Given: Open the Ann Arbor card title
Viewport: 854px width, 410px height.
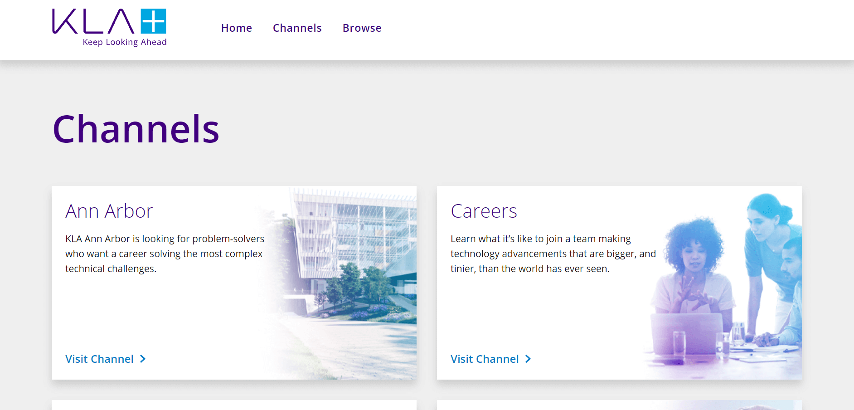Looking at the screenshot, I should pos(109,211).
